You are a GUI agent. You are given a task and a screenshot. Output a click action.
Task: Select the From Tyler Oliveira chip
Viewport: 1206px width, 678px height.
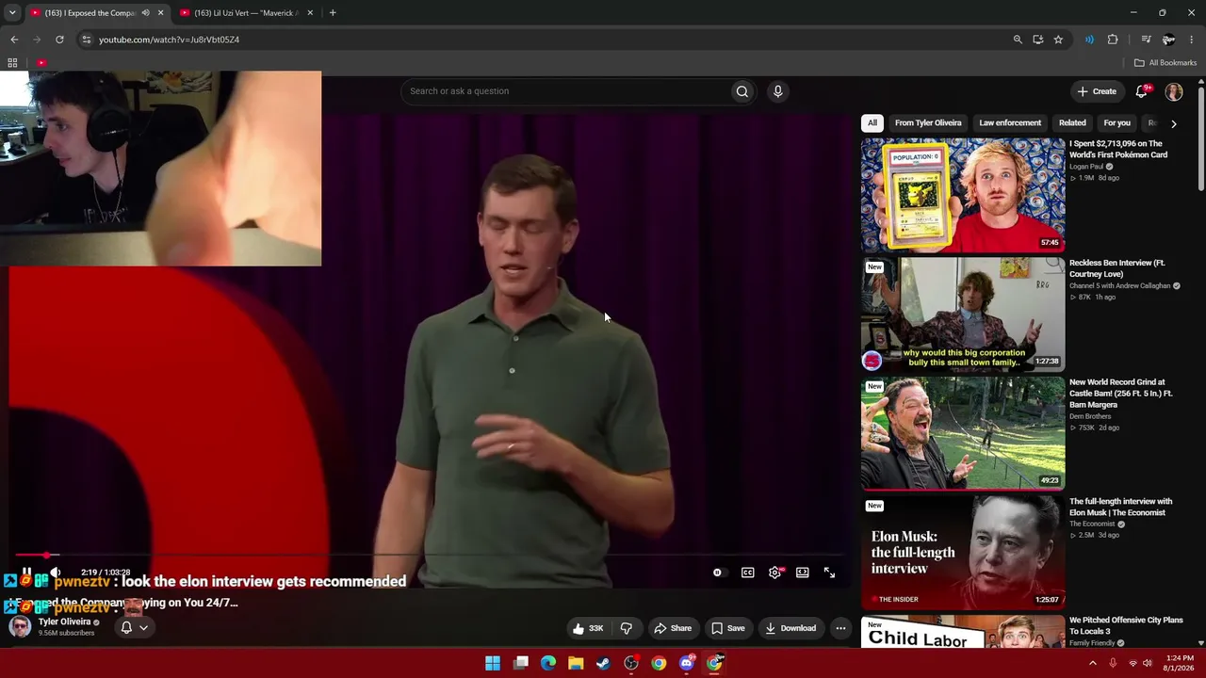(x=928, y=123)
